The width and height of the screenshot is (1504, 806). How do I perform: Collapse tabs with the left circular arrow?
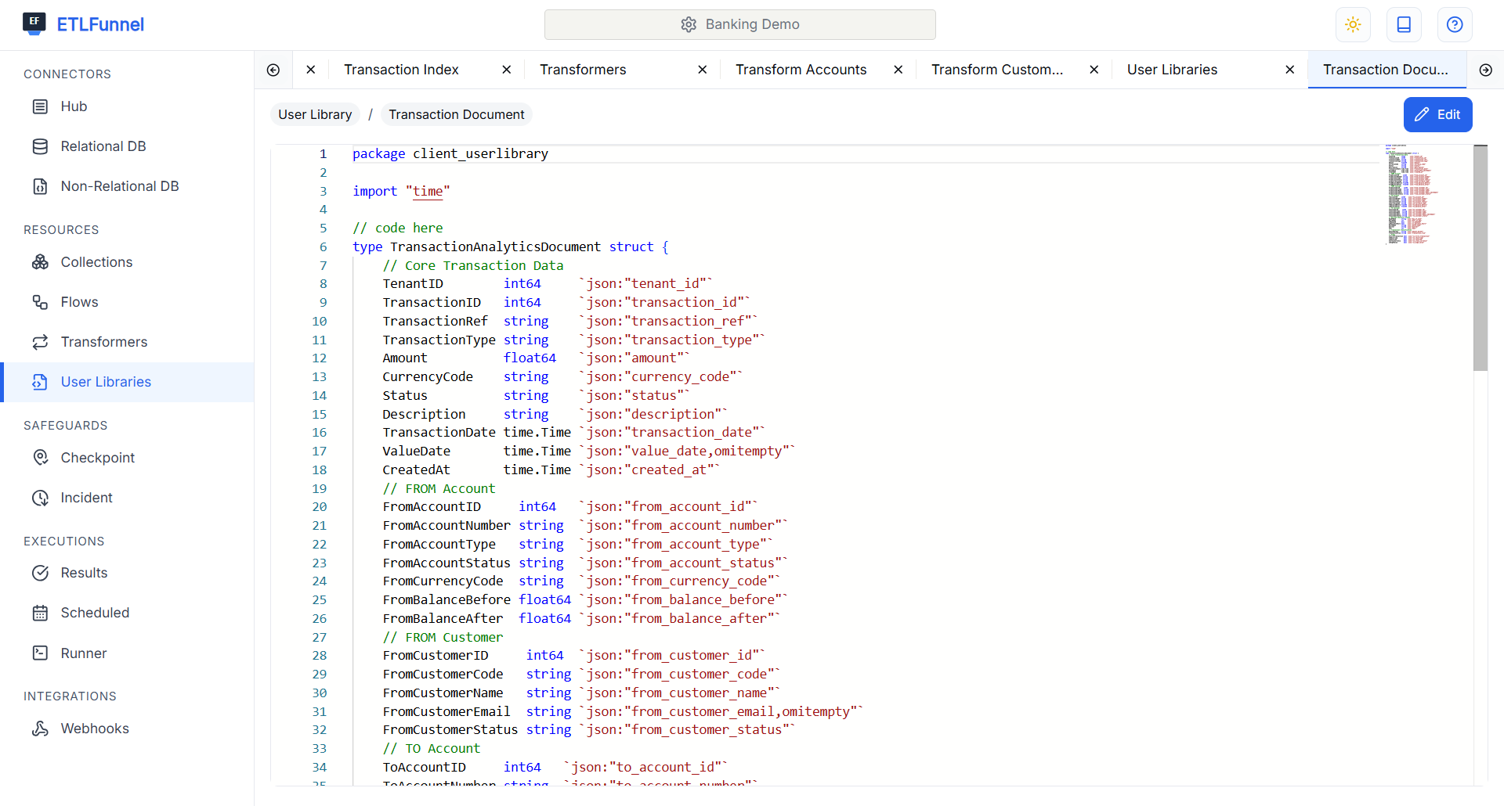click(273, 70)
